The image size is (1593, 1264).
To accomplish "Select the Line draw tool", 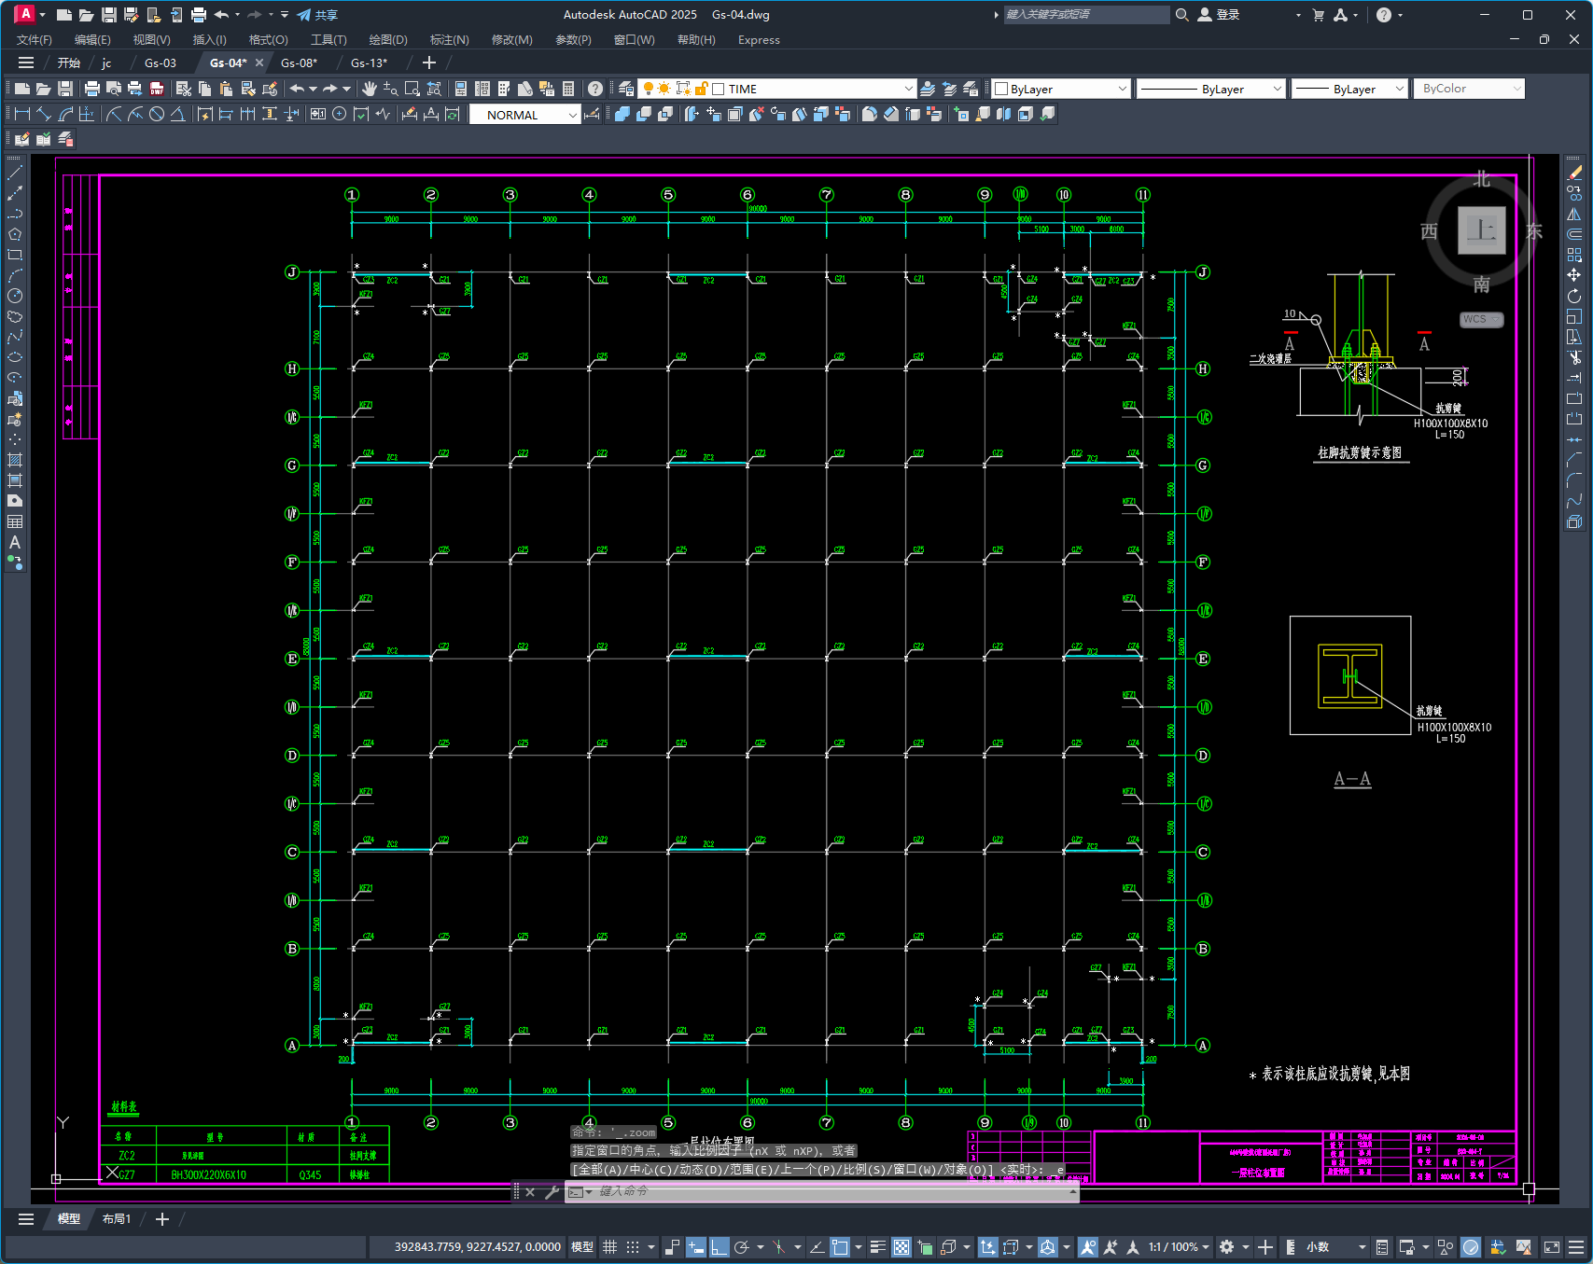I will tap(15, 173).
